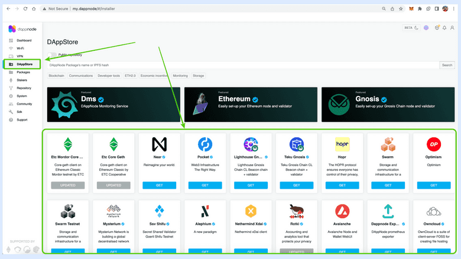Click the notifications bell icon

pyautogui.click(x=444, y=28)
